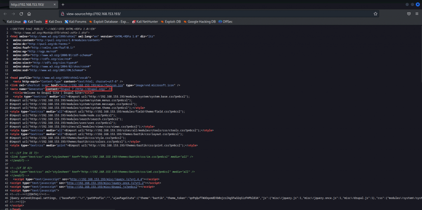Open the Exploit-DB bookmark
422x210 pixels.
tap(171, 21)
